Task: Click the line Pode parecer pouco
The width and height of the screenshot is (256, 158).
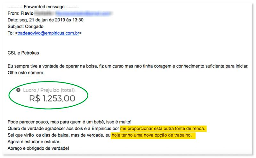Action: (69, 122)
